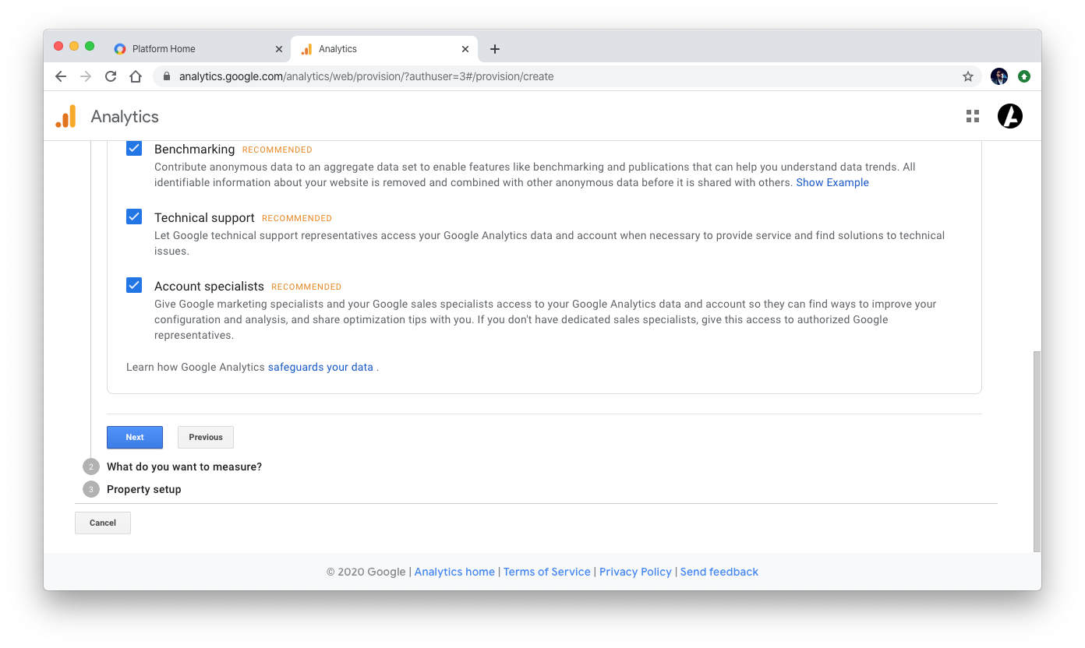Open the account avatar in Analytics header
The height and width of the screenshot is (648, 1085).
tap(1010, 116)
